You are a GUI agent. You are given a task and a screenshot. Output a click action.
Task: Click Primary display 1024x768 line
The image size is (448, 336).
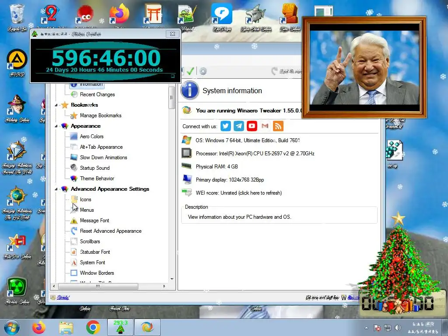(x=230, y=180)
